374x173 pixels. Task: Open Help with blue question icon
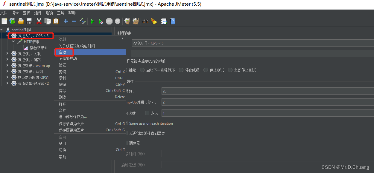click(x=172, y=21)
